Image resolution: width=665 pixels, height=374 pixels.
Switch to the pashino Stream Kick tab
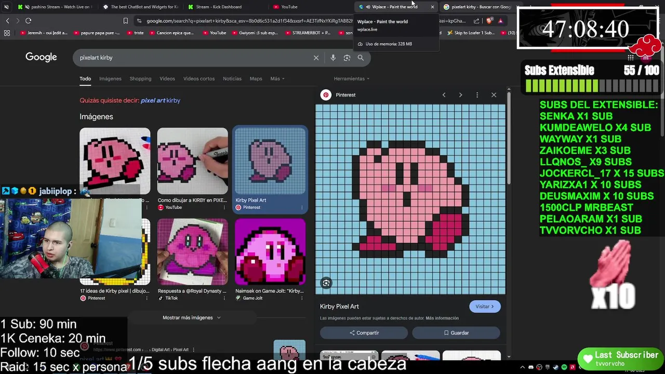coord(55,7)
